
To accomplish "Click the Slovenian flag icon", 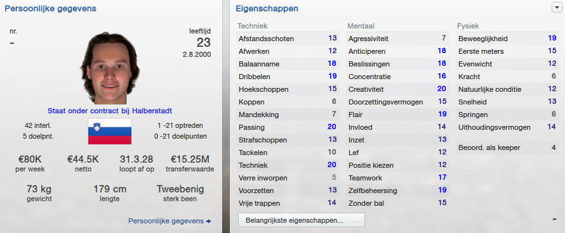I will point(110,131).
